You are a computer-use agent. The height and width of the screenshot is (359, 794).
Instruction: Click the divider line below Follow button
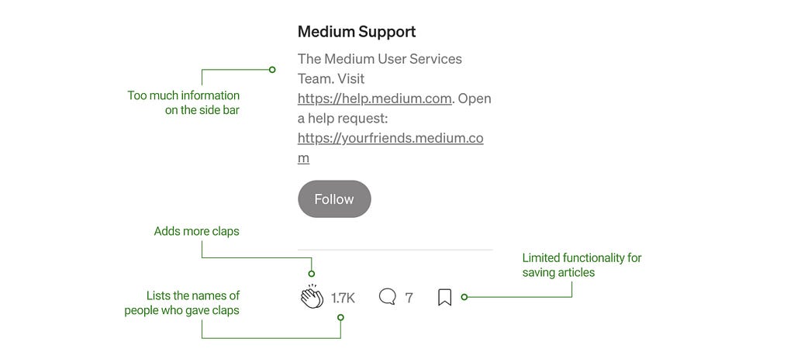(x=395, y=250)
